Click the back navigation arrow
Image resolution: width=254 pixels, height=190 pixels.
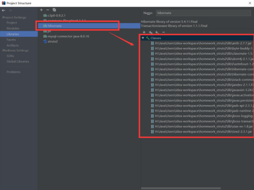point(4,10)
